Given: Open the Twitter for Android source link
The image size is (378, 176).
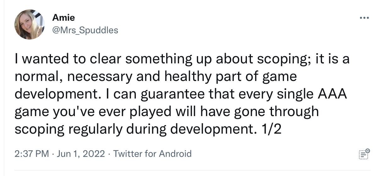Looking at the screenshot, I should pos(152,154).
